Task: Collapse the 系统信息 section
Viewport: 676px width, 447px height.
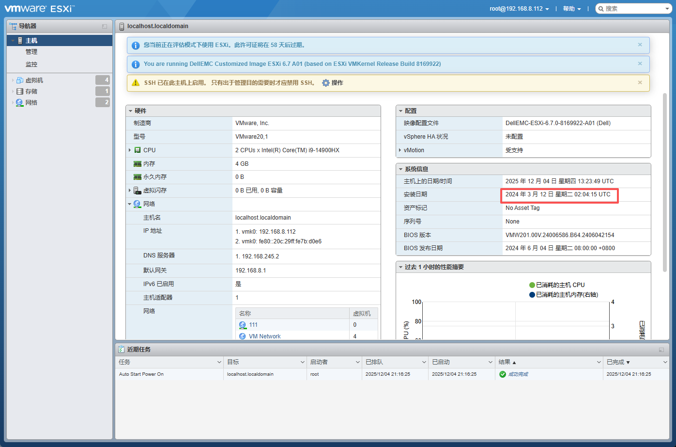Action: [x=401, y=169]
